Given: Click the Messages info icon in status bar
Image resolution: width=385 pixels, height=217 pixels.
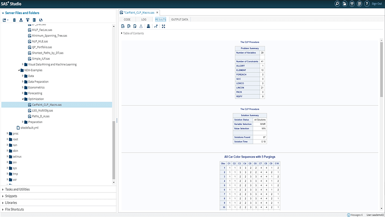Looking at the screenshot, I should 349,215.
